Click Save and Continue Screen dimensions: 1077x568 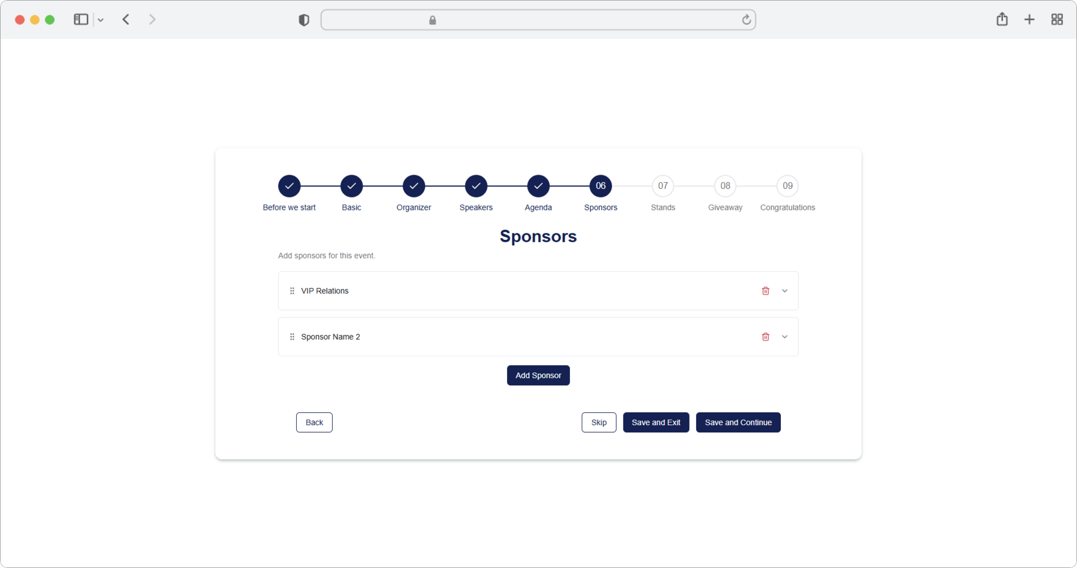click(x=738, y=422)
